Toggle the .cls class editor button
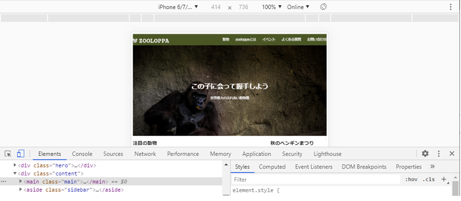This screenshot has height=201, width=461. point(429,179)
